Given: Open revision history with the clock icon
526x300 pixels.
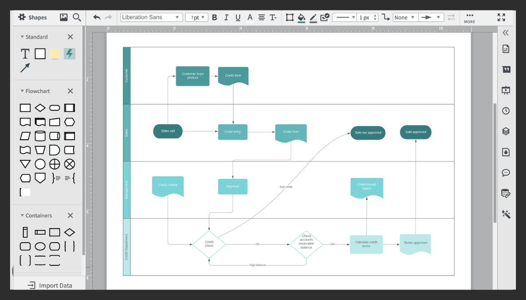Looking at the screenshot, I should coord(505,111).
